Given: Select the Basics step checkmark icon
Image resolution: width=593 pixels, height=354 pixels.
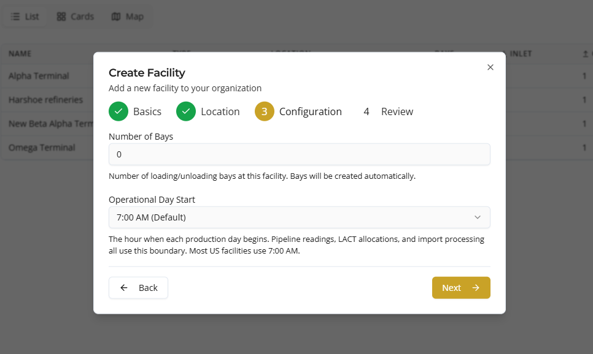Looking at the screenshot, I should coord(118,111).
